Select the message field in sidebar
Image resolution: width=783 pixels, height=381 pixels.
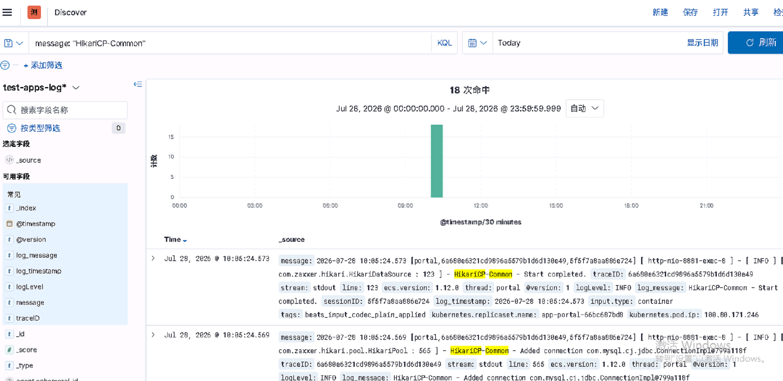[30, 303]
